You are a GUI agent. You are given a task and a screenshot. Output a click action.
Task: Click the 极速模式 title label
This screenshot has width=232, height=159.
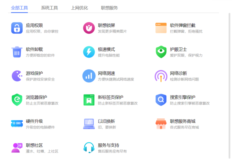pos(106,49)
